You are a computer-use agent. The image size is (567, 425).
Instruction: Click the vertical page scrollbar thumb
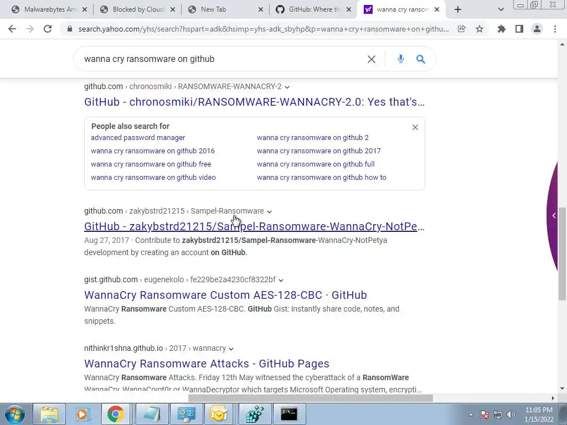pos(562,253)
